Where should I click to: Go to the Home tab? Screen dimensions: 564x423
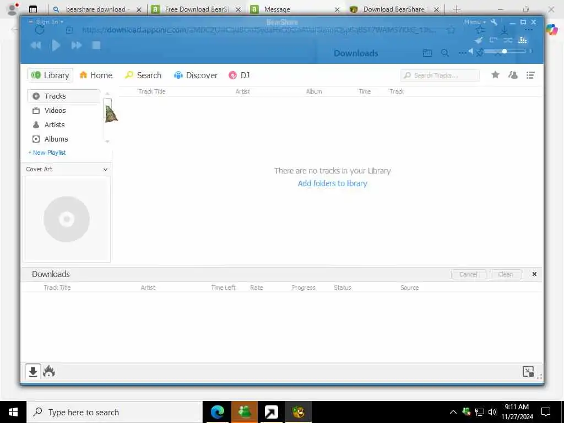[96, 75]
